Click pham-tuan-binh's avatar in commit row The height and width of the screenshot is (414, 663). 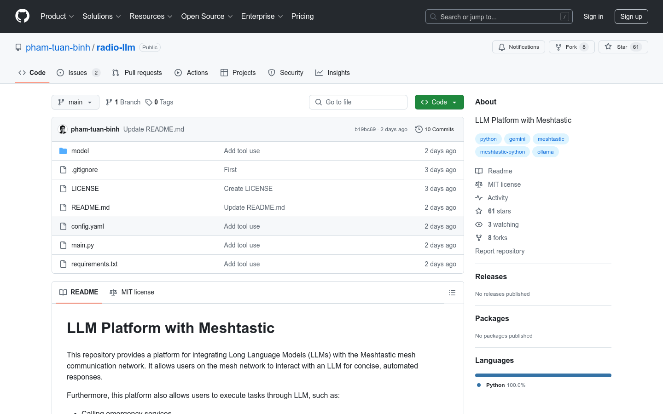(x=63, y=129)
